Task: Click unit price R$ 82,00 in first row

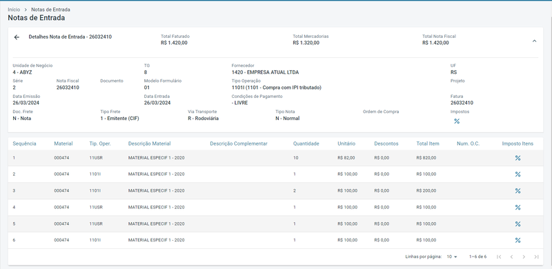Action: coord(346,158)
